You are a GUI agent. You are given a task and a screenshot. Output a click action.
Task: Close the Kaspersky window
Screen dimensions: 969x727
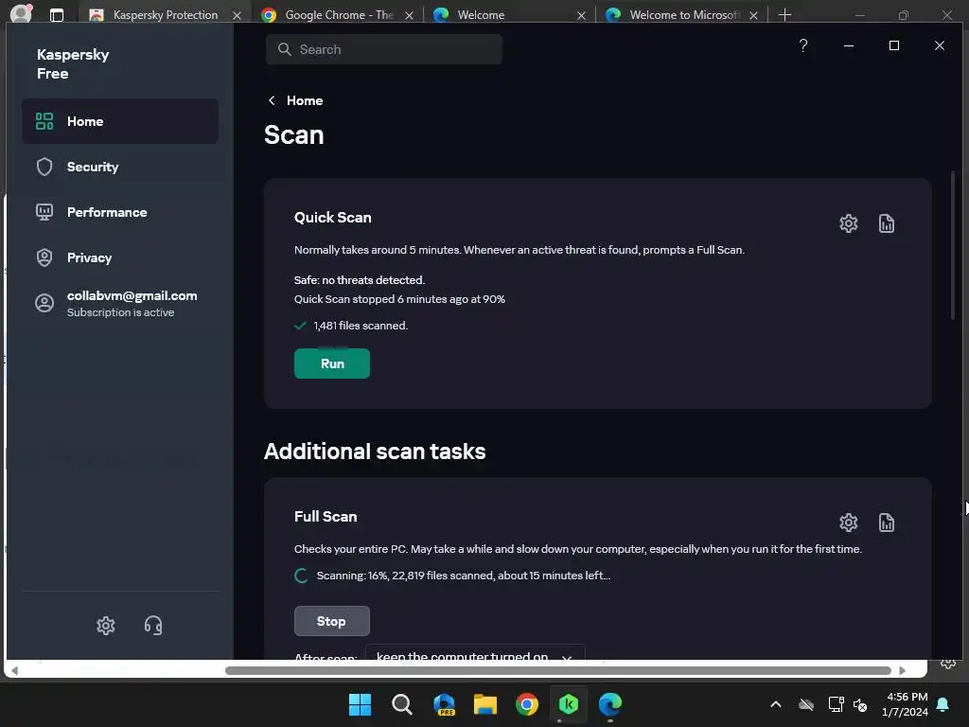[940, 45]
